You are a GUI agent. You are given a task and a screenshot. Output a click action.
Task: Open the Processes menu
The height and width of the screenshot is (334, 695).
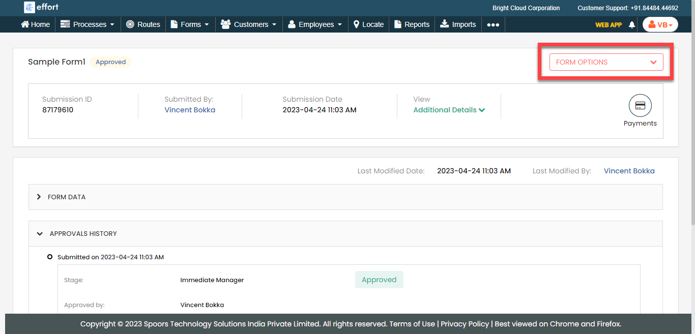coord(87,24)
